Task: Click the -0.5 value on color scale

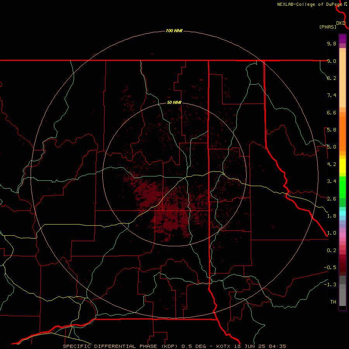Action: pos(330,268)
